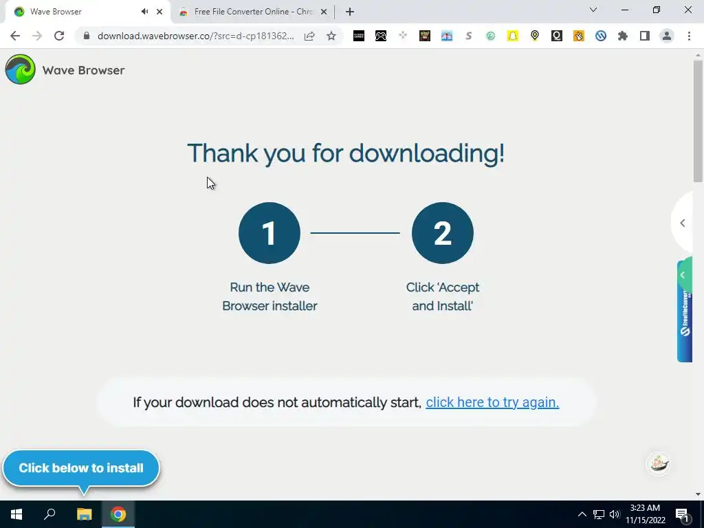The width and height of the screenshot is (704, 528).
Task: Open the orange hand extension
Action: [579, 36]
